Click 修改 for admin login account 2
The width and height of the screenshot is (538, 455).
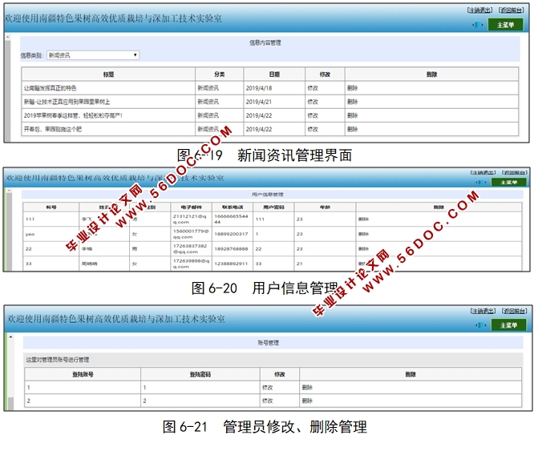coord(267,401)
